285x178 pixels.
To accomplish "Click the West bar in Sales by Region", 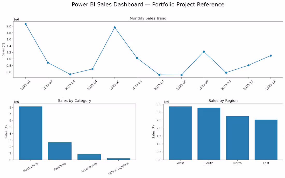I will pyautogui.click(x=180, y=133).
